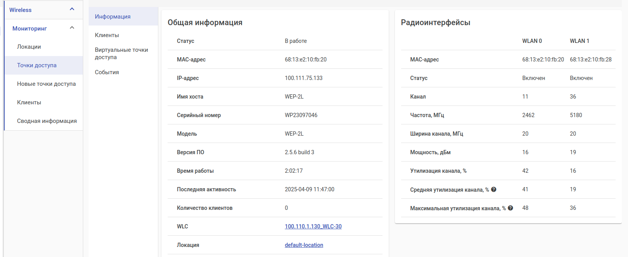Click help icon beside Средняя утилизация канала
The image size is (628, 257).
[494, 189]
